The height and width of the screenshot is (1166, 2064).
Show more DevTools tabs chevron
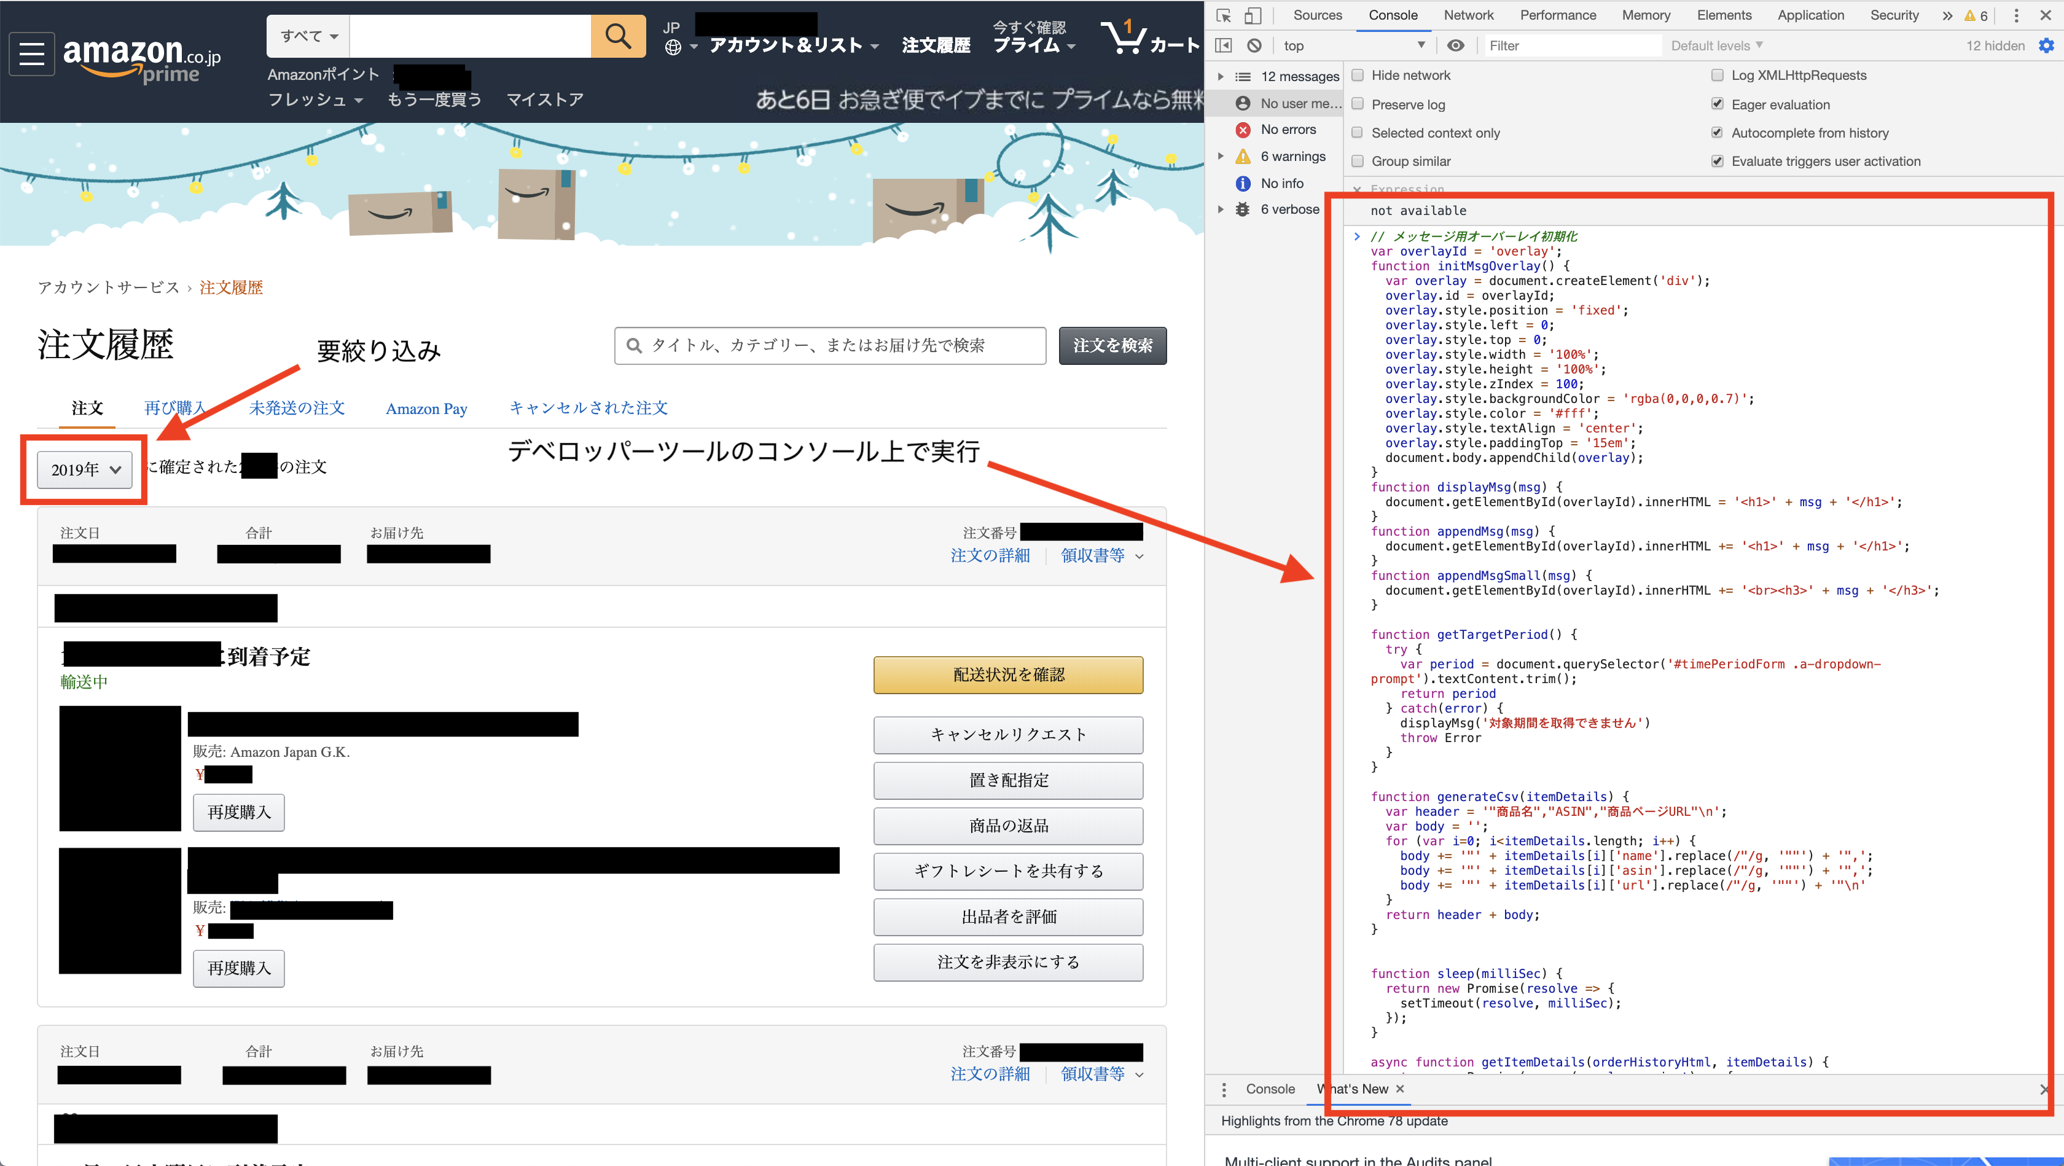point(1947,15)
